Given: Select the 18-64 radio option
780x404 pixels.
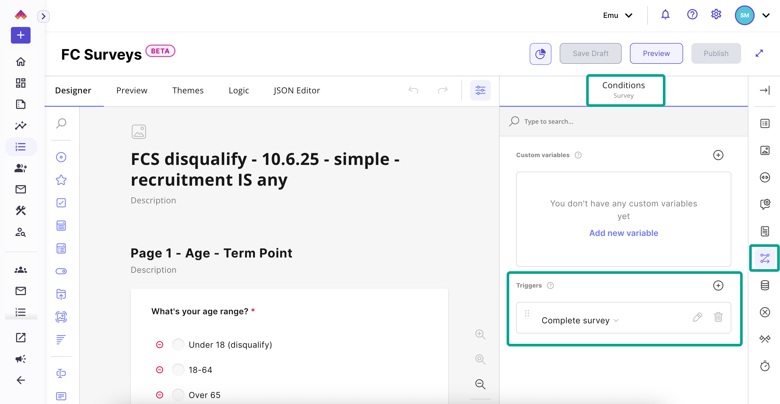Looking at the screenshot, I should point(178,370).
